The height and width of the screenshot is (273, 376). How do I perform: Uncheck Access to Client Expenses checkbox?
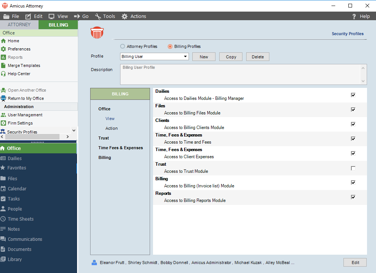pos(353,153)
